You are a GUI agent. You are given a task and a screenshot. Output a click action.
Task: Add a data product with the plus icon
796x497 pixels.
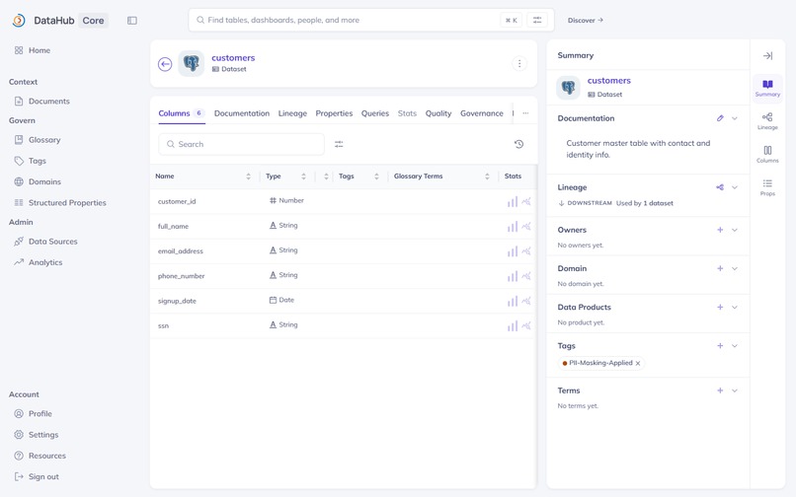click(x=720, y=307)
